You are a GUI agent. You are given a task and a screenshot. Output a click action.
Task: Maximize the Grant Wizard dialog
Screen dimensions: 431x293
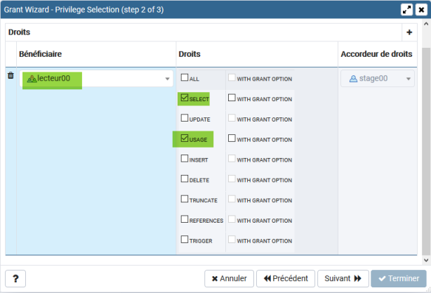point(406,10)
